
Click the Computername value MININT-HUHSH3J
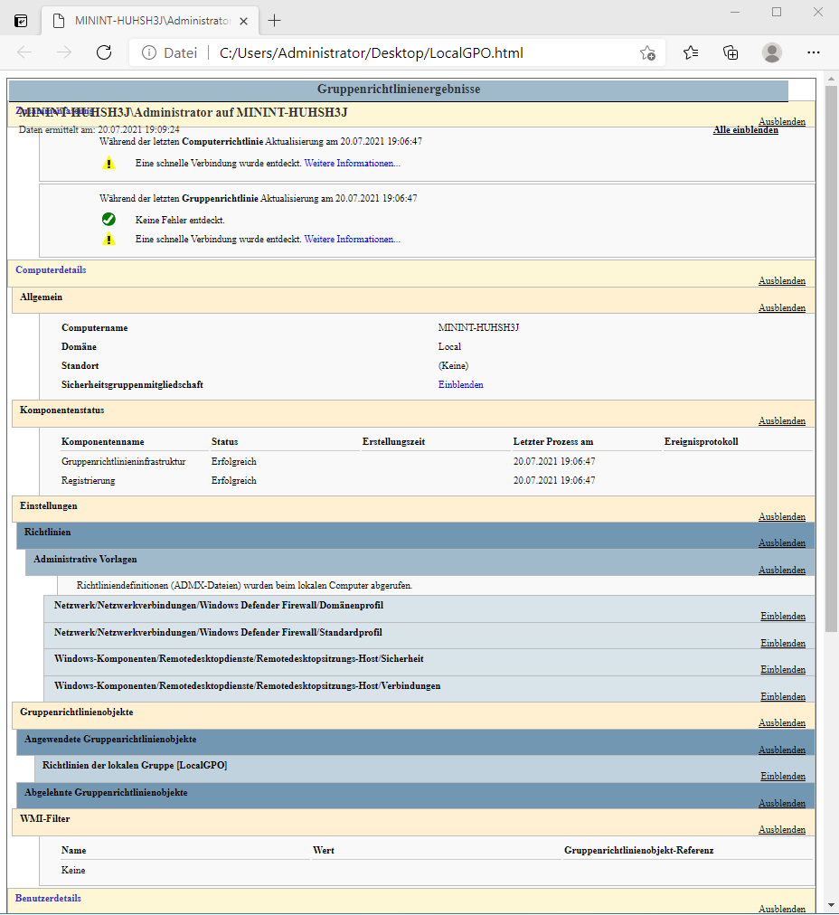coord(478,327)
